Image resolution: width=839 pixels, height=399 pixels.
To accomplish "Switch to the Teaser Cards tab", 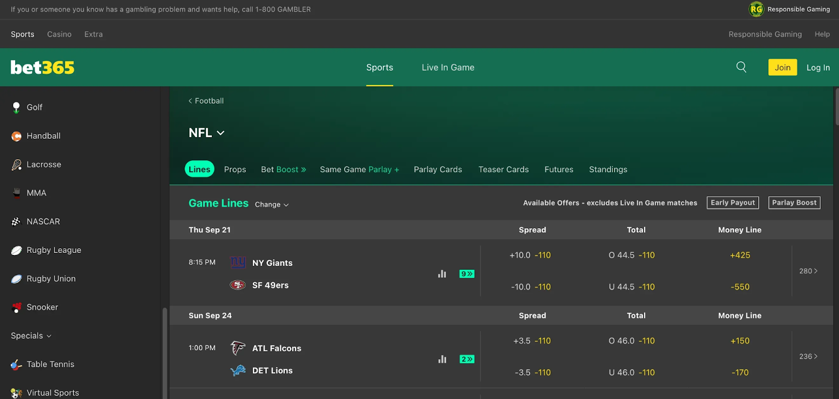I will pos(503,170).
